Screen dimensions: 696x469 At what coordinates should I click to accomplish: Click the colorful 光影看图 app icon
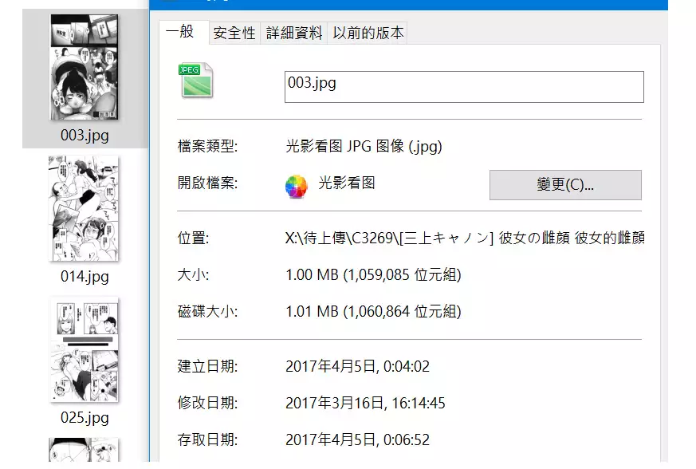(x=297, y=185)
